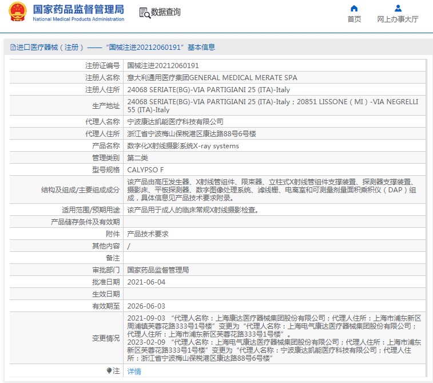
Task: Select the production address containing LISSONE
Action: coord(273,105)
